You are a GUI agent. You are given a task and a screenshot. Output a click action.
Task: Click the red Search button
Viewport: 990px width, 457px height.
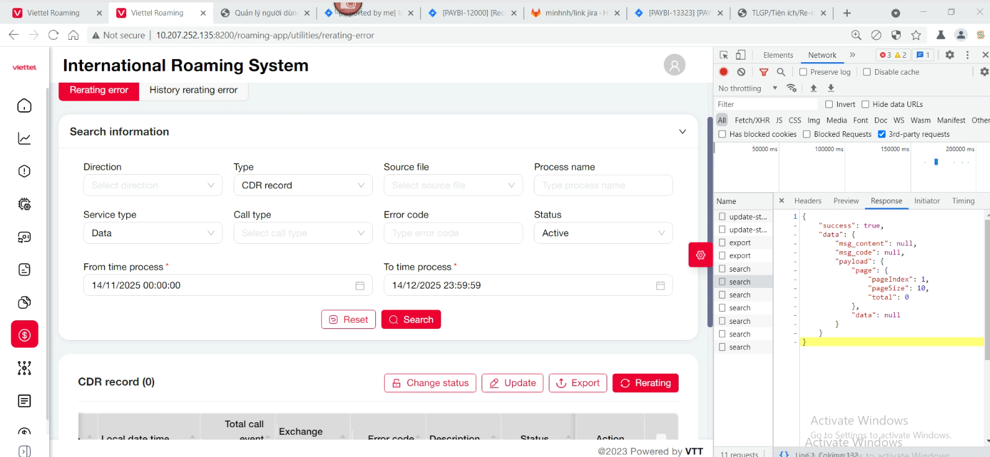pos(411,320)
